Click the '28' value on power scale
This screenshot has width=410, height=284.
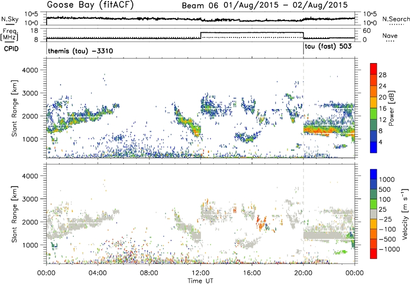(x=382, y=75)
